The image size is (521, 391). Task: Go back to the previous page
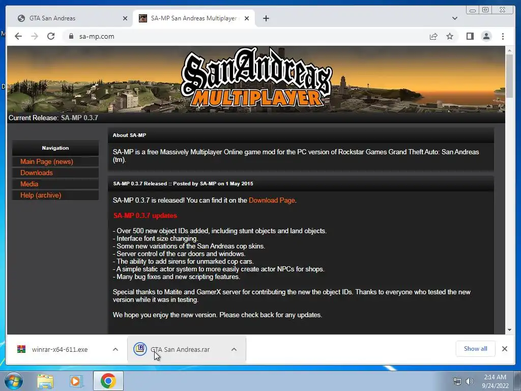(18, 36)
